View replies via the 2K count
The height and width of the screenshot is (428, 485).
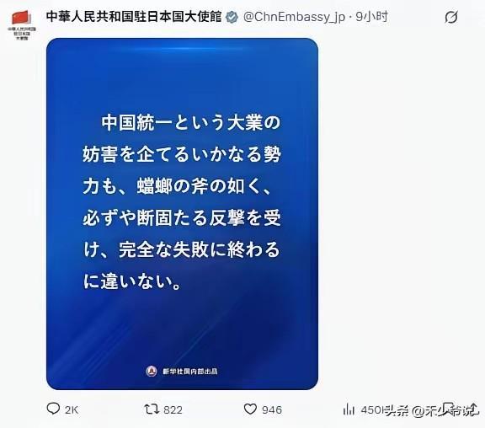pos(72,409)
